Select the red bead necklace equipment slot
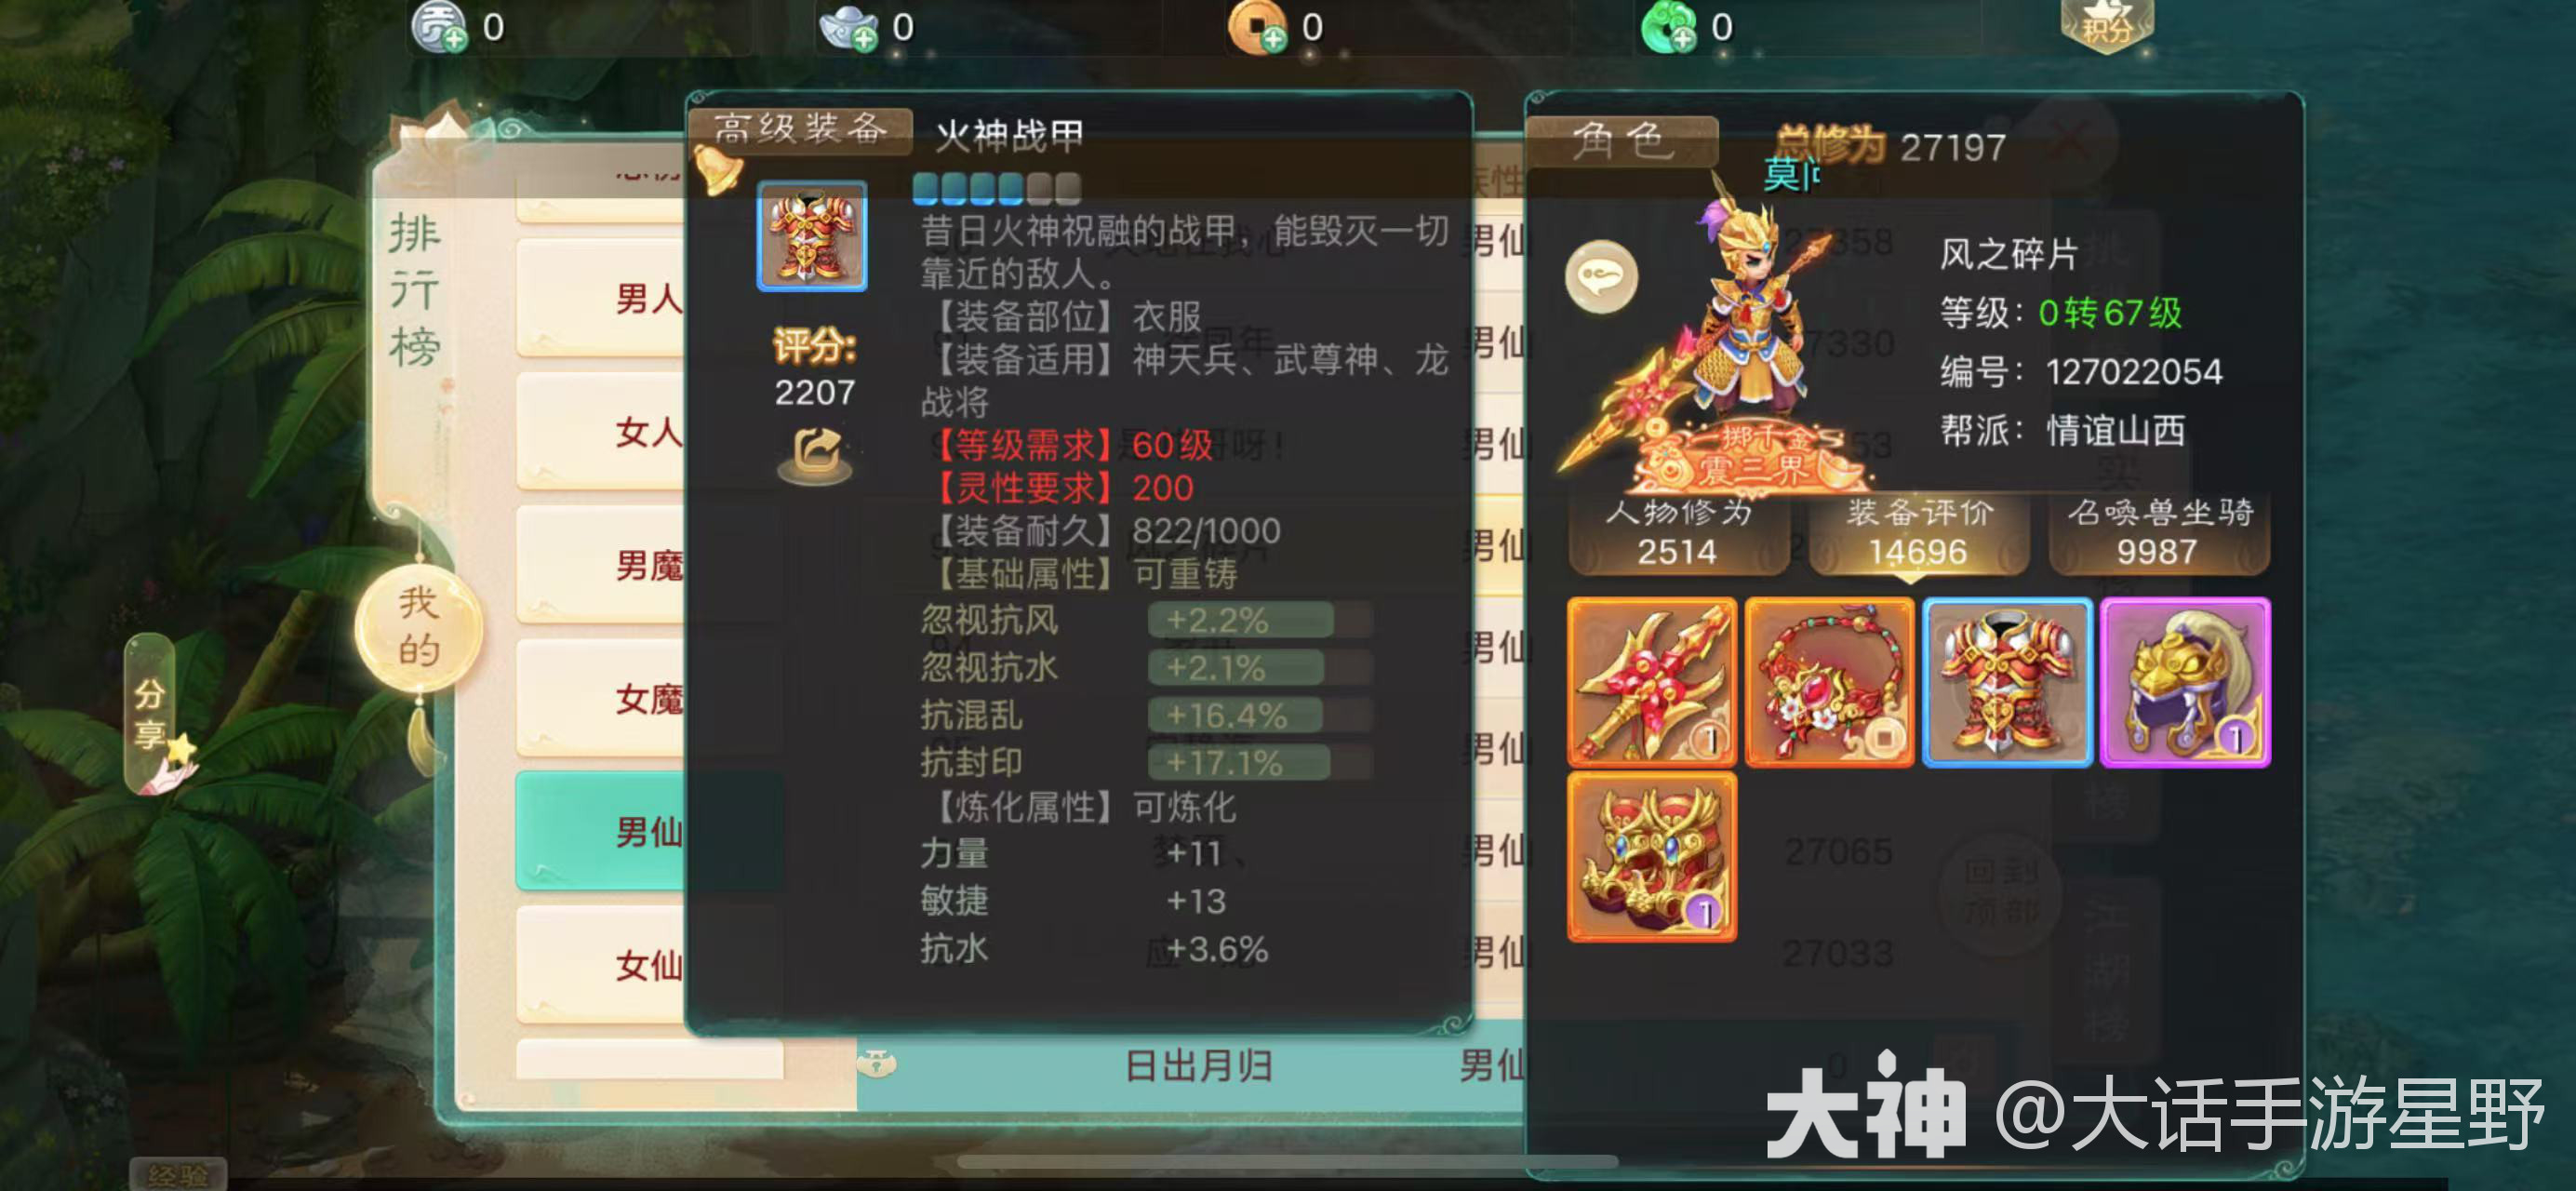 pos(1829,682)
